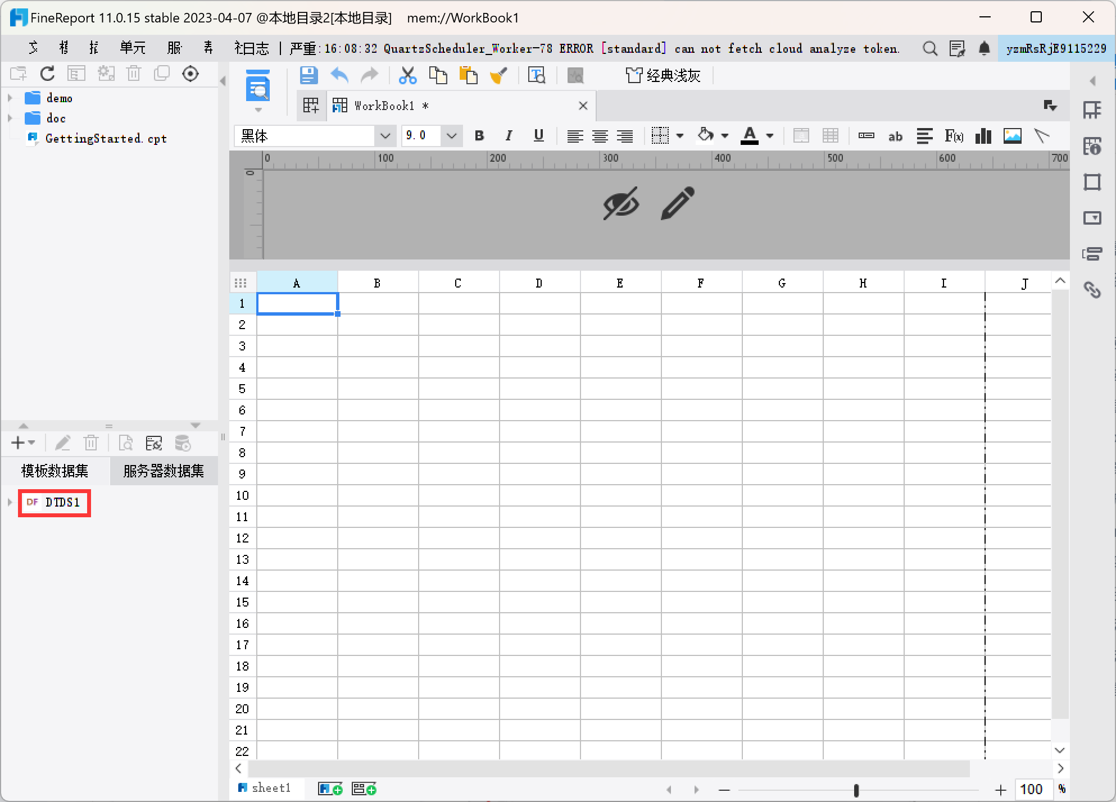The height and width of the screenshot is (802, 1116).
Task: Click the Undo arrow icon
Action: pyautogui.click(x=339, y=75)
